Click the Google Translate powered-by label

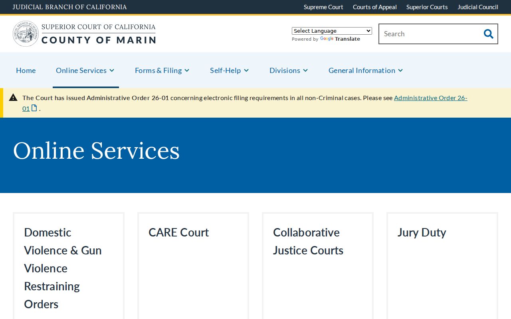click(326, 39)
